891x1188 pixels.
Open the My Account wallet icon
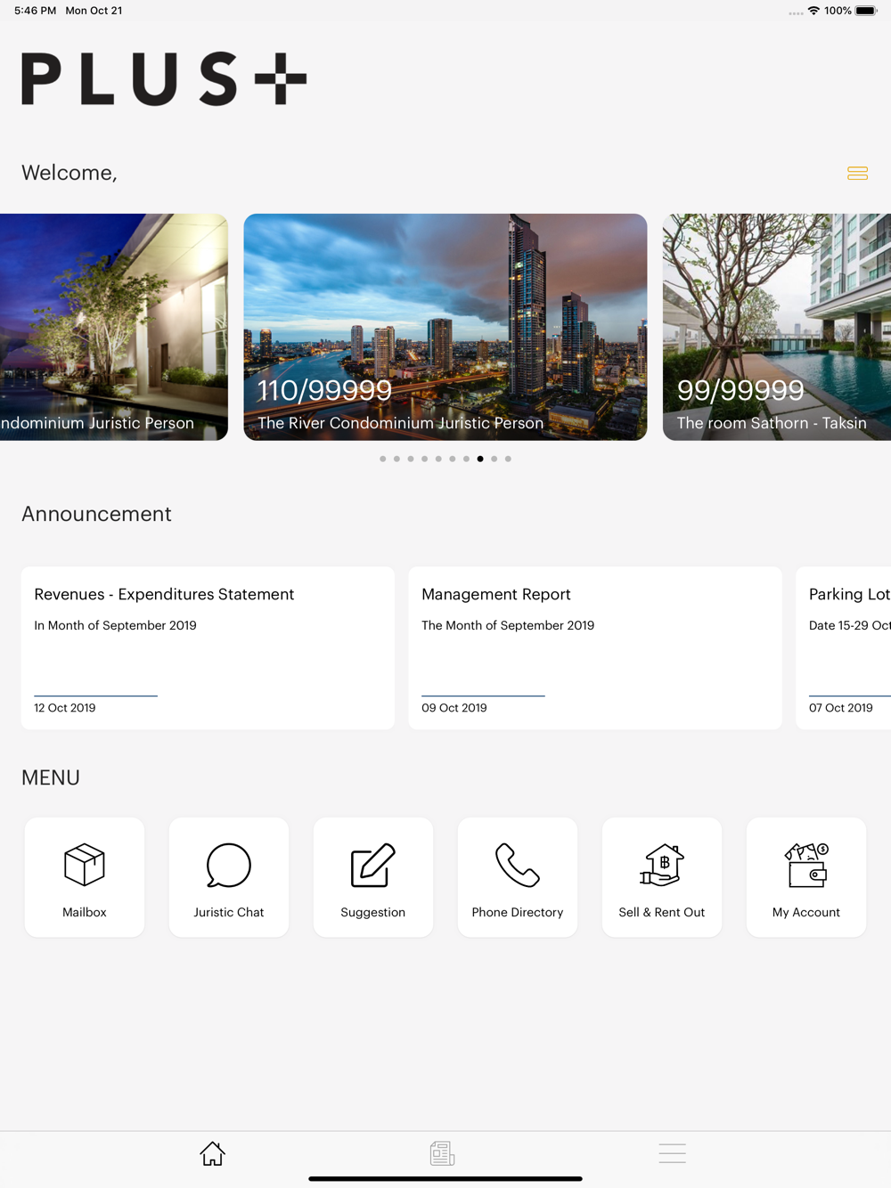coord(806,865)
